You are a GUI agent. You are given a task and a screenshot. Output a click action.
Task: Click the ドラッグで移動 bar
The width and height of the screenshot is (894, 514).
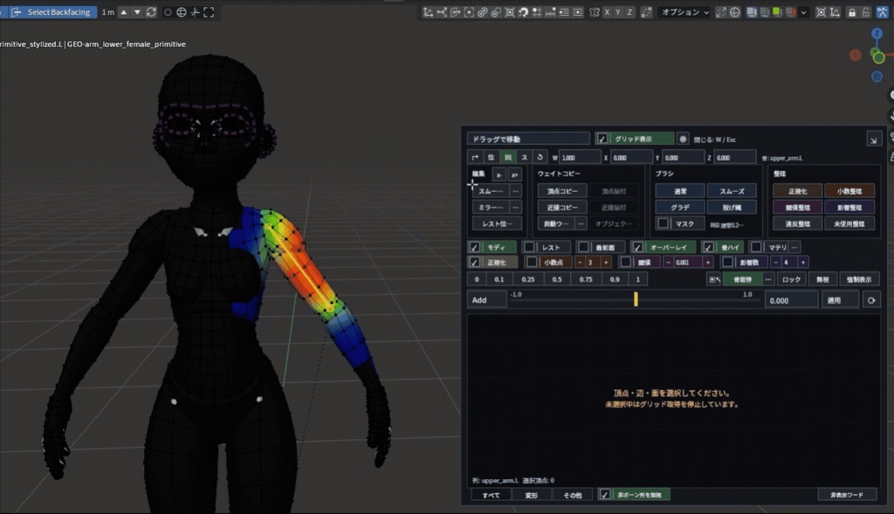tap(528, 139)
